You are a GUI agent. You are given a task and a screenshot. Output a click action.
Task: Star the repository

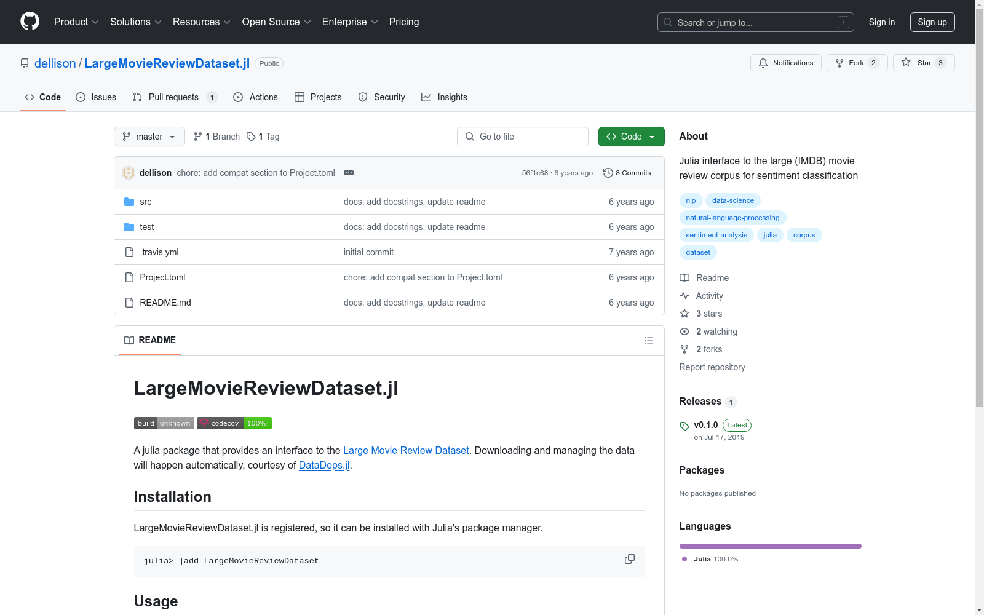[924, 63]
